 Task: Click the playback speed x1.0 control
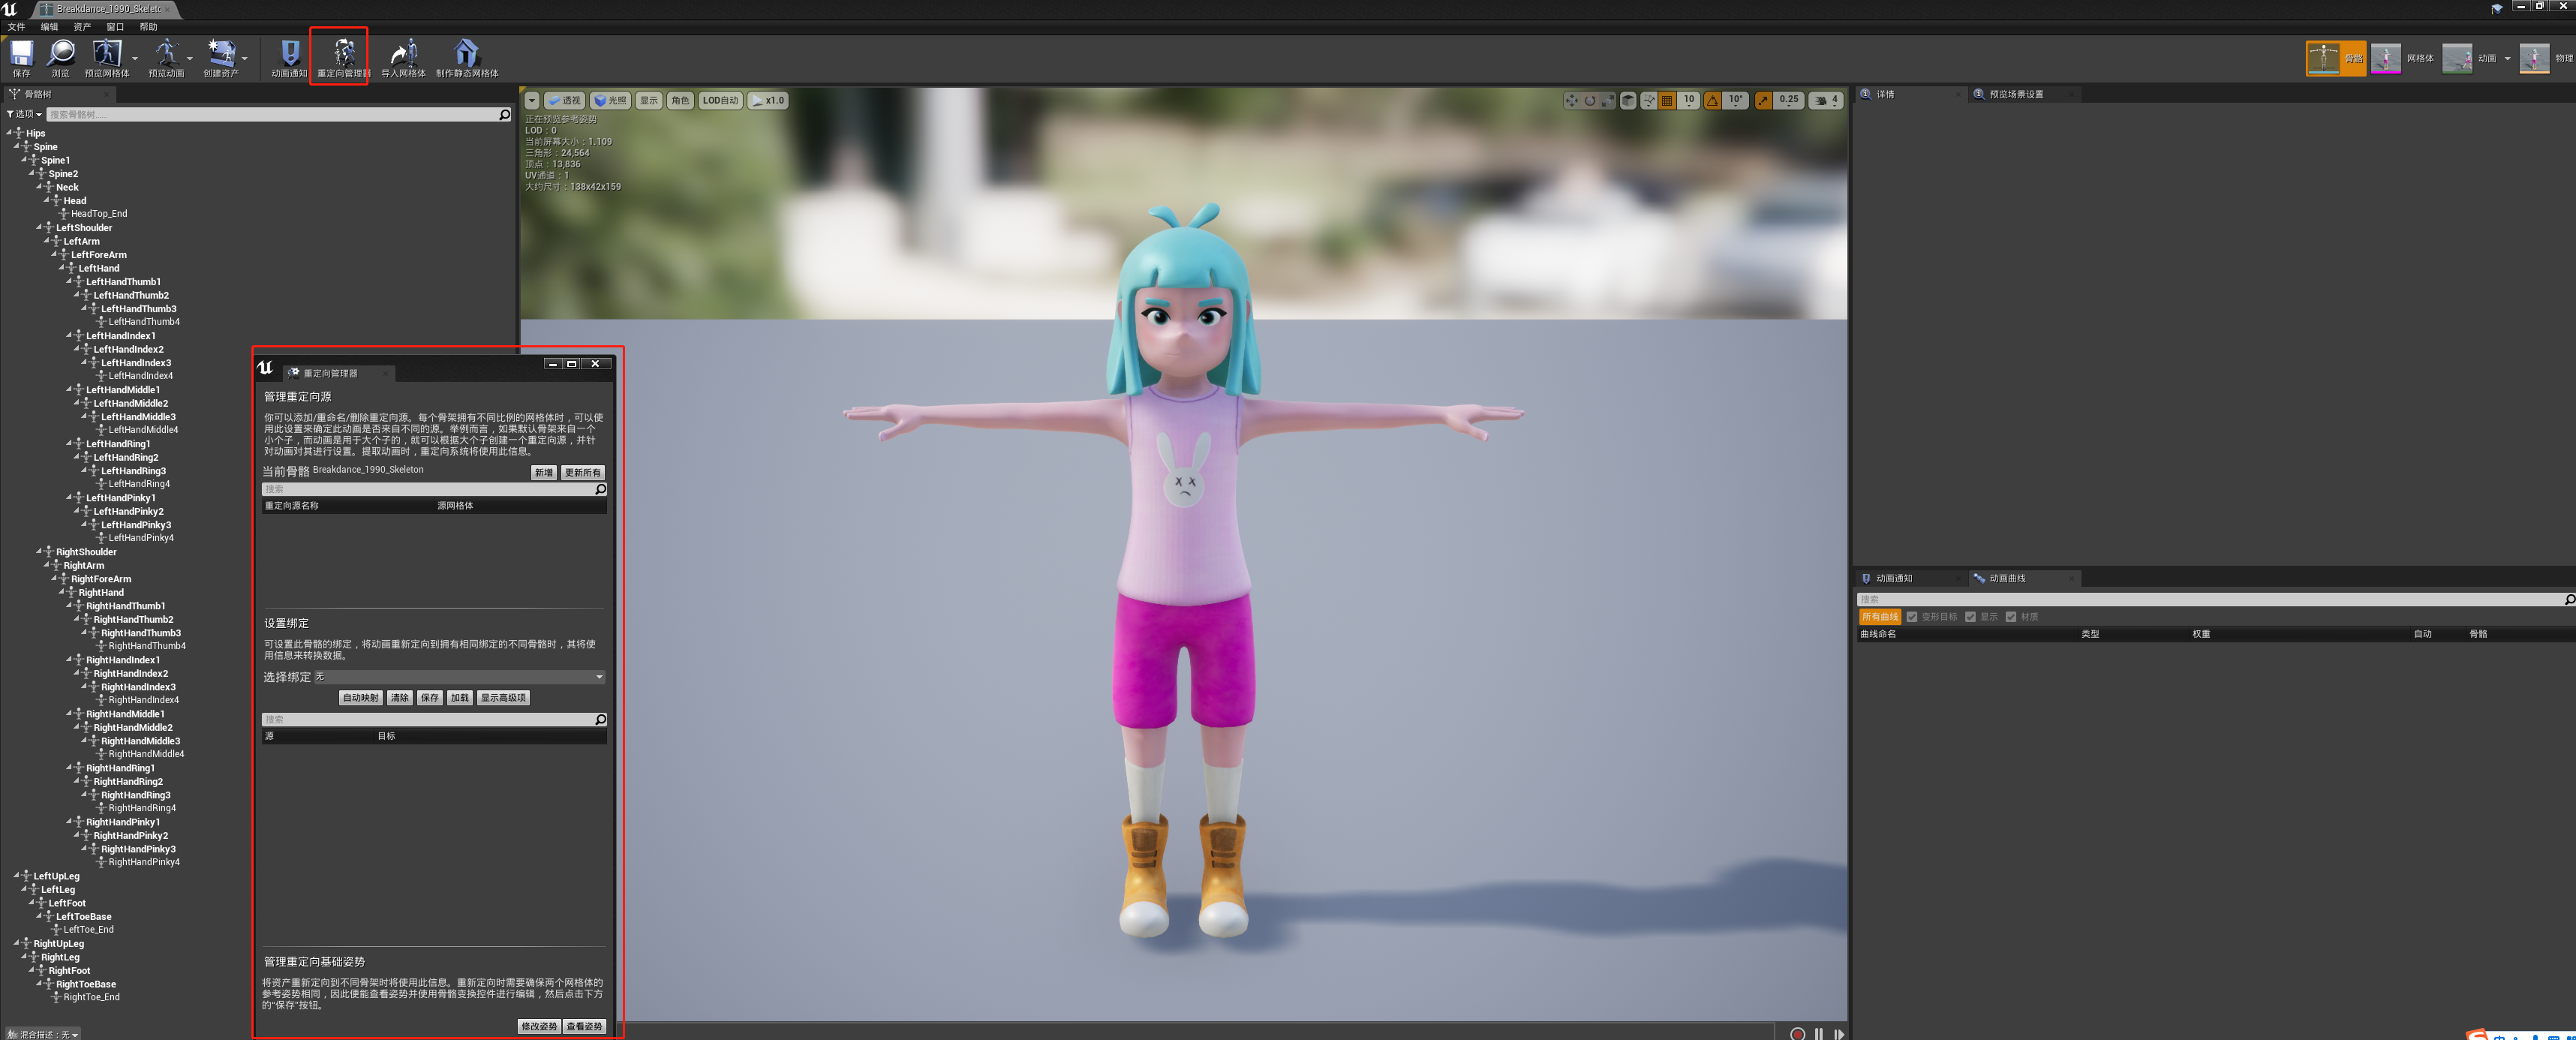tap(768, 100)
